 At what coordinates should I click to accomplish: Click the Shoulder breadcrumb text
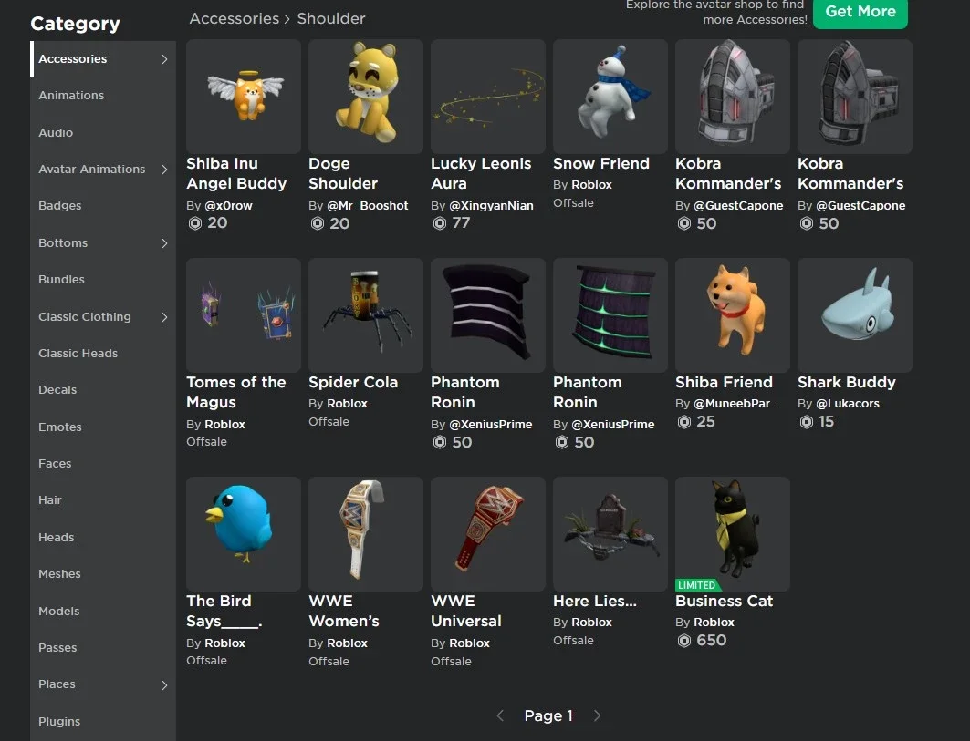click(331, 18)
